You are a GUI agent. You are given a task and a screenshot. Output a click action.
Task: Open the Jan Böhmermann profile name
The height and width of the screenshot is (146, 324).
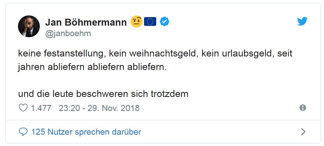pos(86,22)
